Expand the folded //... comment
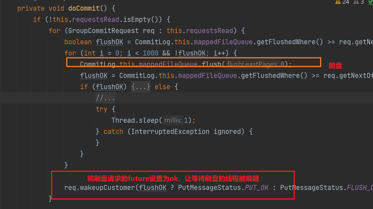This screenshot has height=209, width=373. coord(105,98)
